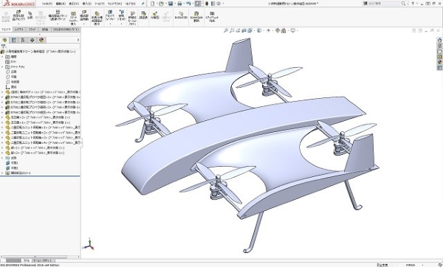Click the Instant3D toolbar button
The image size is (443, 267).
click(181, 15)
